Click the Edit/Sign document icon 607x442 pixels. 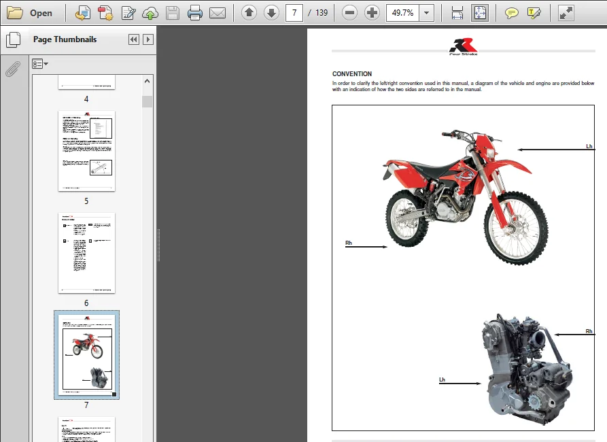coord(128,13)
